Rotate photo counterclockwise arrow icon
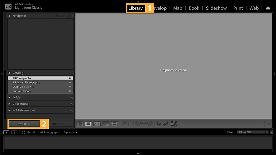 [159, 124]
